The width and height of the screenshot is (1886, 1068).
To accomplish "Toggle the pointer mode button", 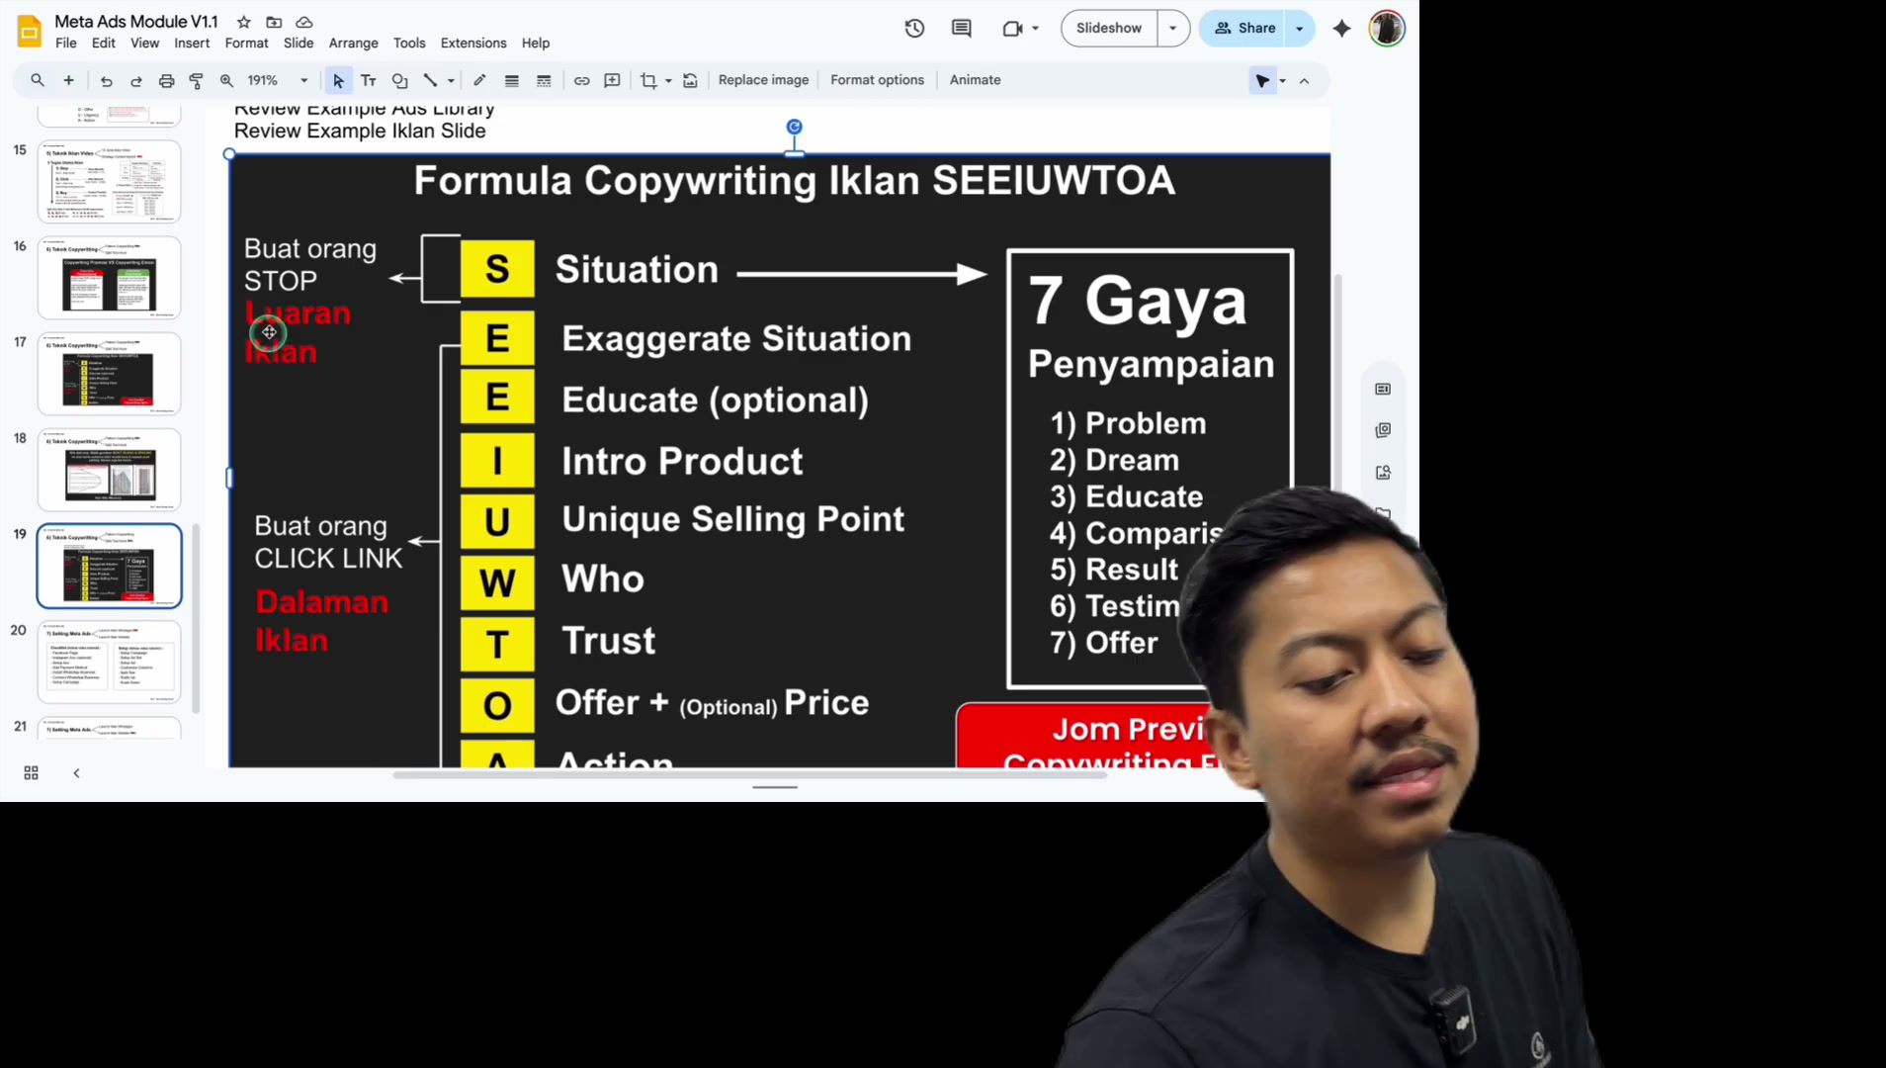I will 1262,81.
